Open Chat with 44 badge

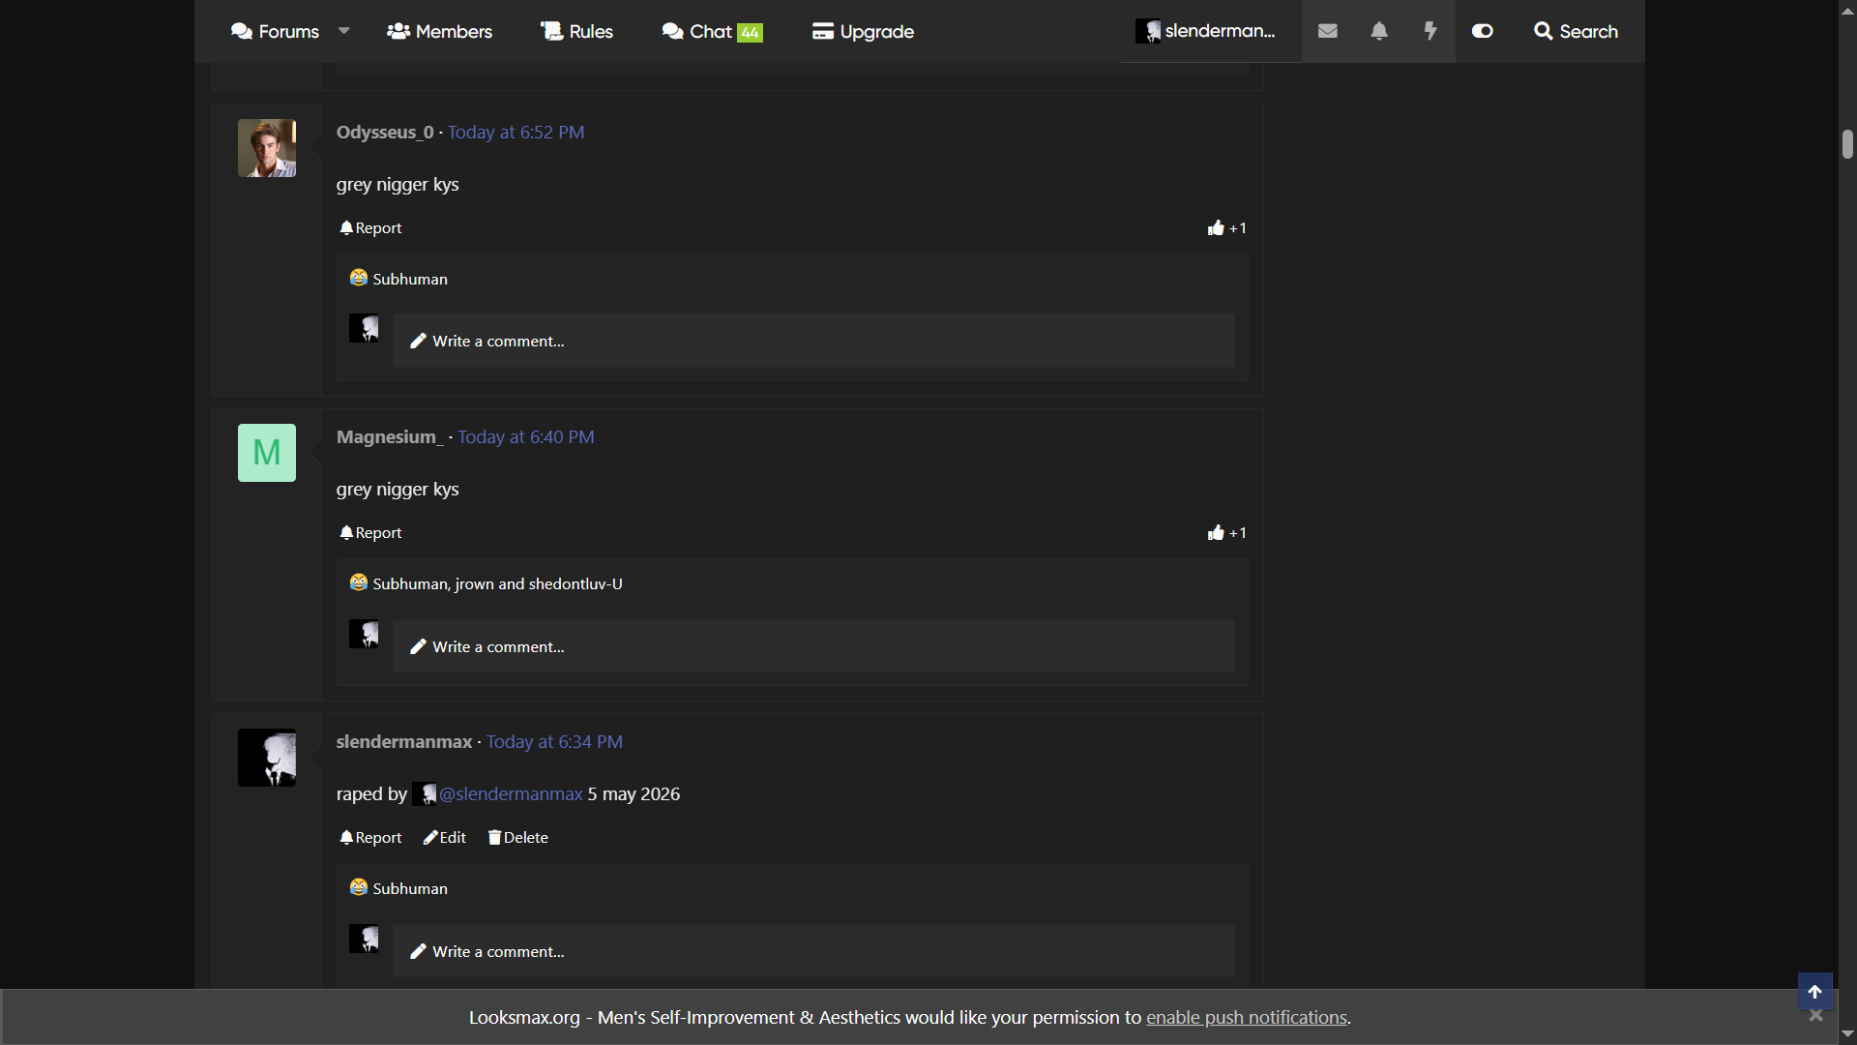(713, 31)
